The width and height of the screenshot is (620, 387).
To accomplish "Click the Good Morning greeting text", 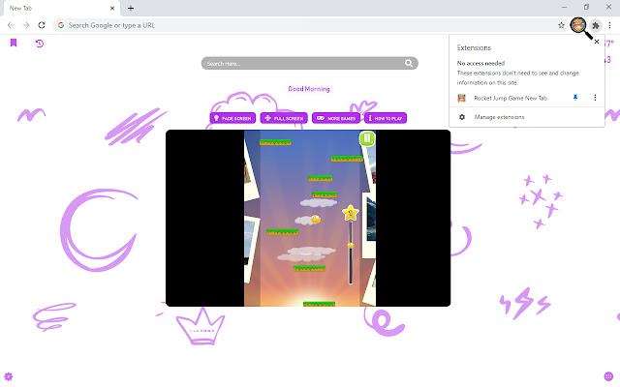I will pos(310,89).
